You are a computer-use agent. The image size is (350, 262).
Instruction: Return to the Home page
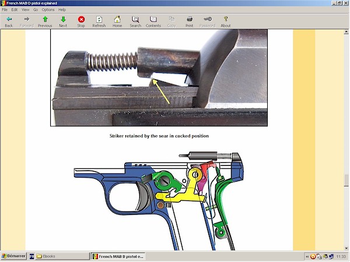117,22
